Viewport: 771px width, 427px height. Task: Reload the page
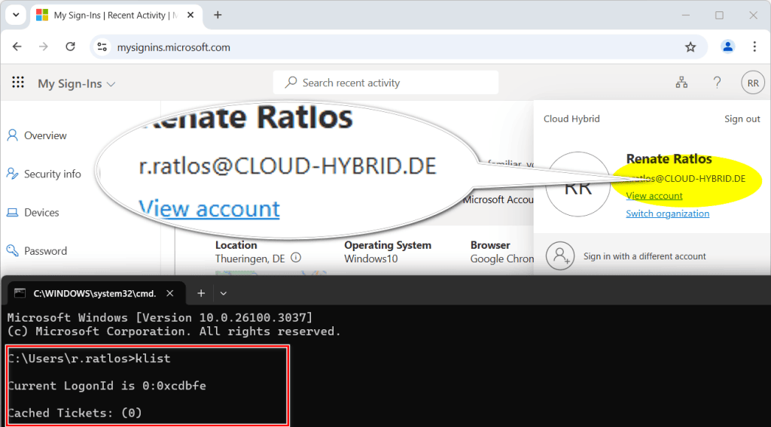(70, 47)
